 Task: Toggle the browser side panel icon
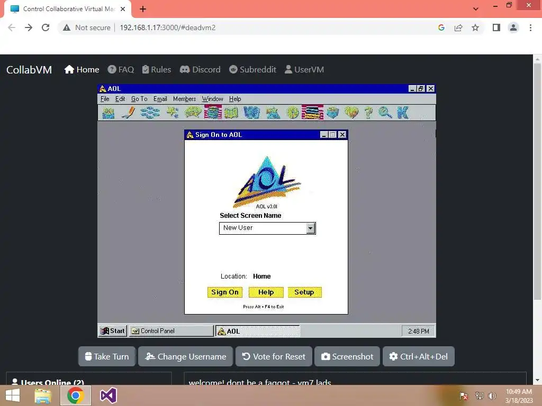point(496,27)
